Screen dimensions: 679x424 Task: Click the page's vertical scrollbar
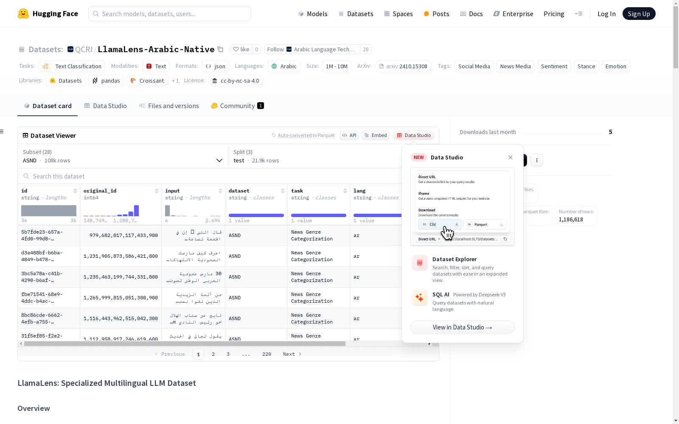pos(676,38)
